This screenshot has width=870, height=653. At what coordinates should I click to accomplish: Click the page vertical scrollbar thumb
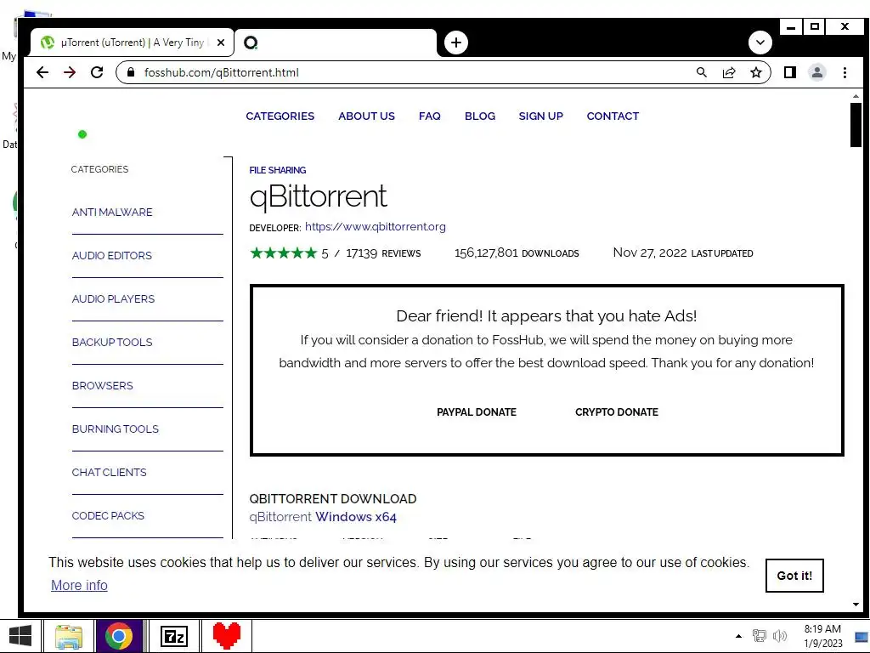point(856,126)
